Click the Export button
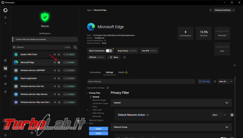 [x=99, y=134]
